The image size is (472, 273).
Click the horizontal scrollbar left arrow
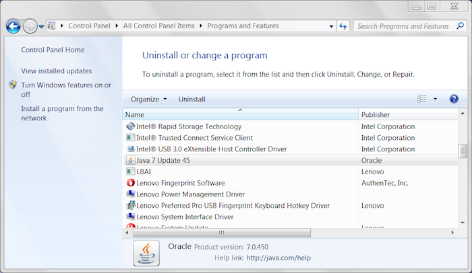127,233
